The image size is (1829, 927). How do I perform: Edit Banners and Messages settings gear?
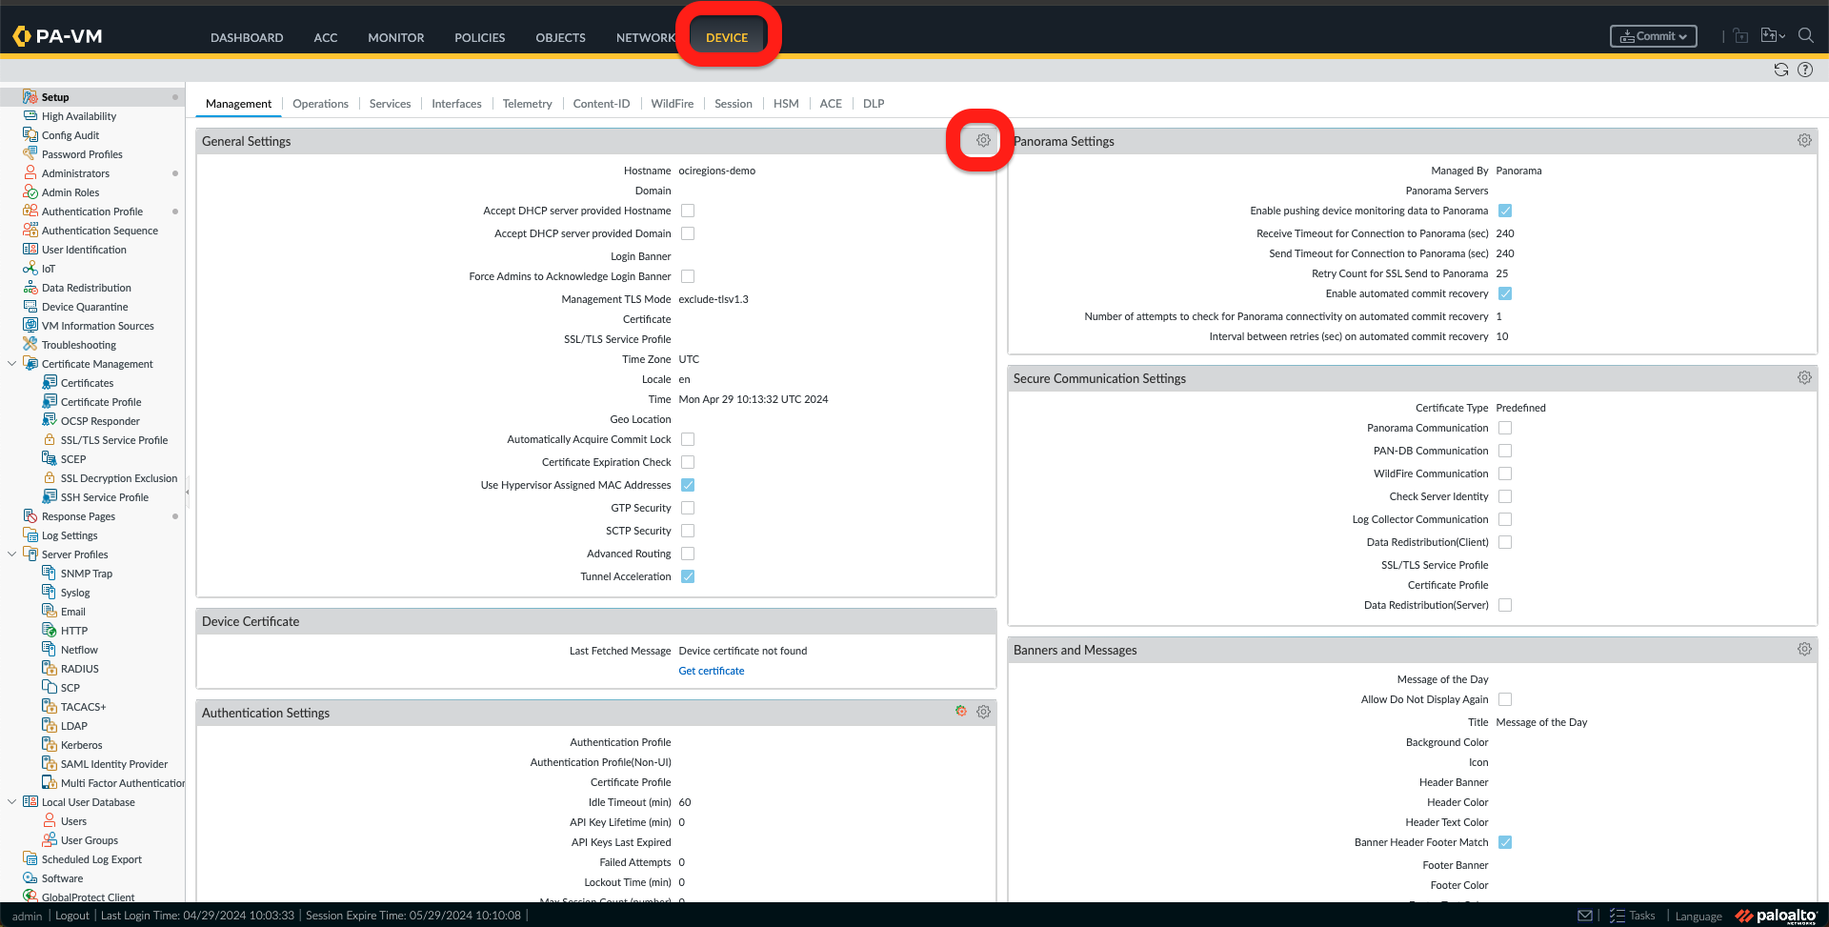(x=1803, y=649)
